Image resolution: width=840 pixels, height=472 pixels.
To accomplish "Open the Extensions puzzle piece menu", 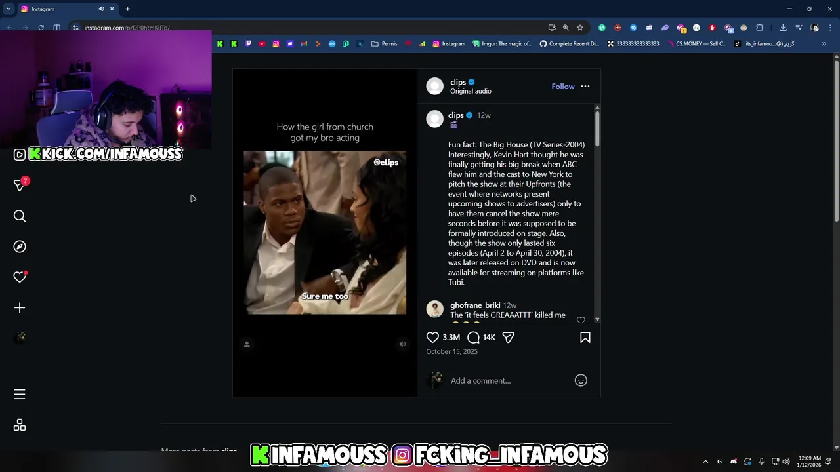I will 760,28.
